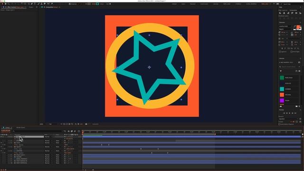304x171 pixels.
Task: Click the Search Libraries field
Action: coord(289,66)
